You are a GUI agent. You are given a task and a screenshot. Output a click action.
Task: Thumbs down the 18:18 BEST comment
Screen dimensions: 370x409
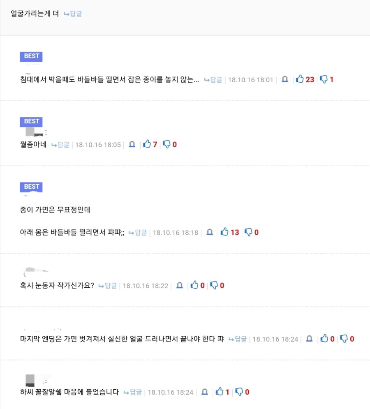click(249, 232)
